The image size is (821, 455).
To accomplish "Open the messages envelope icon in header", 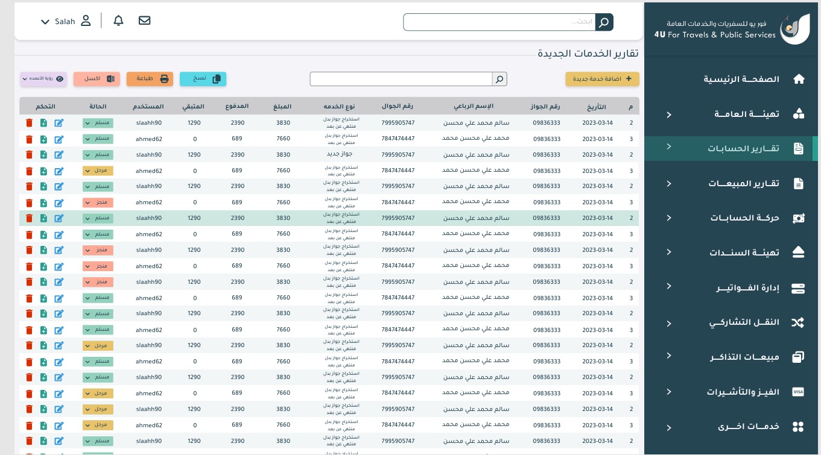I will (x=144, y=20).
